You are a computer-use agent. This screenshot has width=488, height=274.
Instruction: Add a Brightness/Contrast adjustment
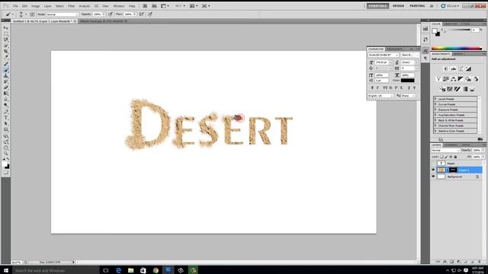click(445, 68)
